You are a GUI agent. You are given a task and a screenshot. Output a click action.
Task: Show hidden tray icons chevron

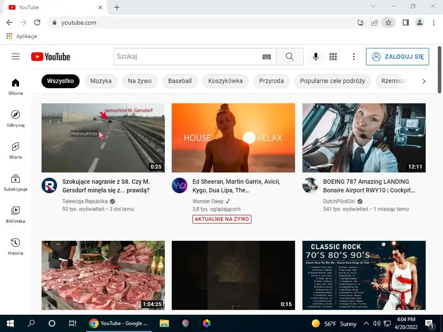tap(366, 323)
